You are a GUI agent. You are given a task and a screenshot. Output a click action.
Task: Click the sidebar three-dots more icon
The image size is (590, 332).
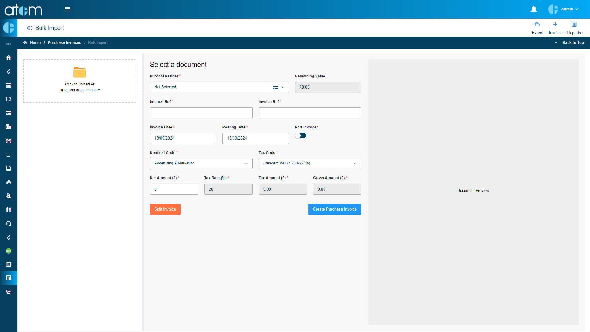[9, 44]
